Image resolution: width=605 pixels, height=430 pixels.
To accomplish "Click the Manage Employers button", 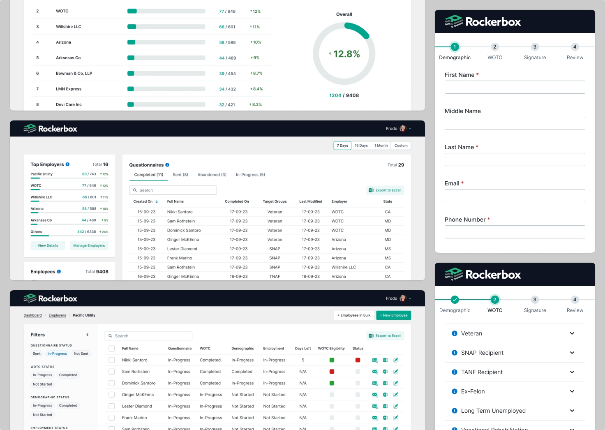I will [x=89, y=245].
